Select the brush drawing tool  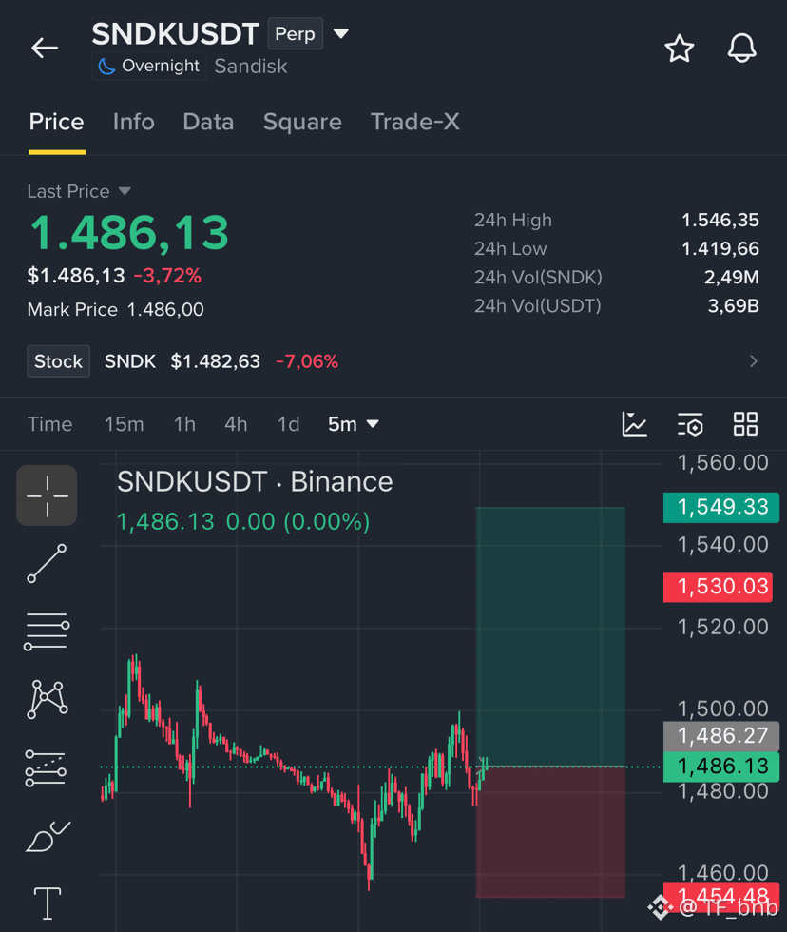pyautogui.click(x=47, y=836)
